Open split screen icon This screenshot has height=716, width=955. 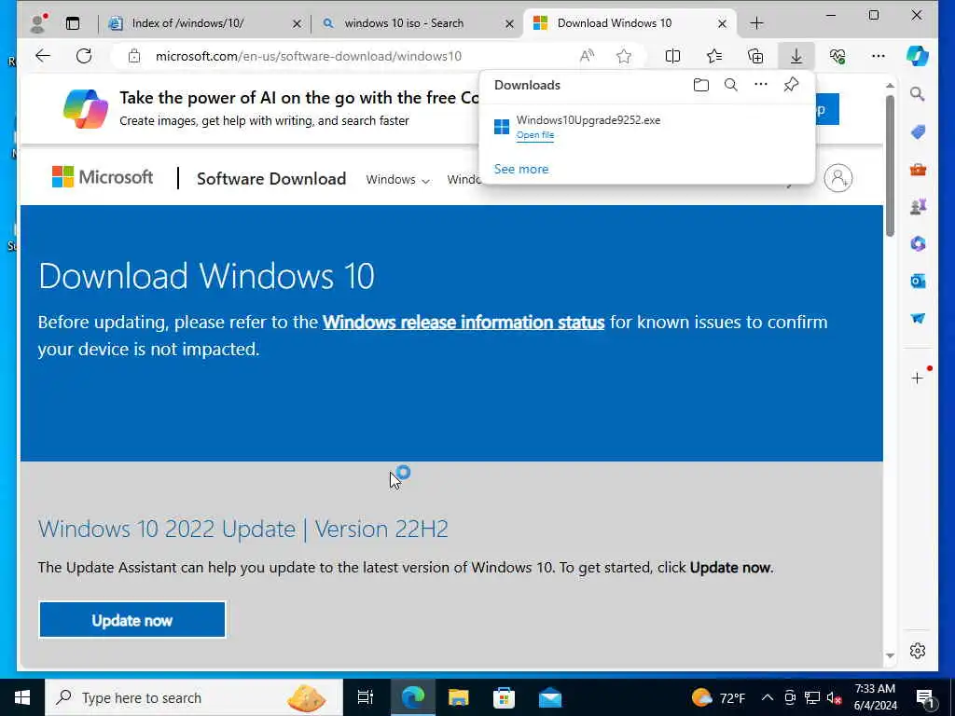coord(672,56)
